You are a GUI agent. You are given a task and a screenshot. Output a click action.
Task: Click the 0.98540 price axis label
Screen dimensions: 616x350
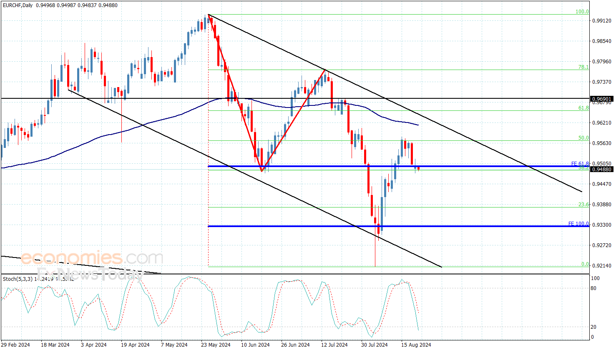tap(602, 41)
